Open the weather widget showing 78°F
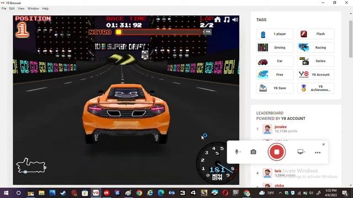This screenshot has width=353, height=198. pos(267,193)
